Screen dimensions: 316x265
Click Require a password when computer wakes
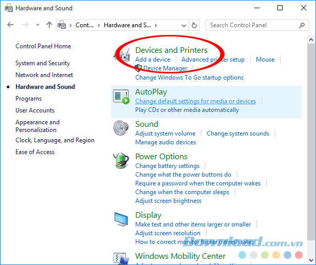[198, 183]
